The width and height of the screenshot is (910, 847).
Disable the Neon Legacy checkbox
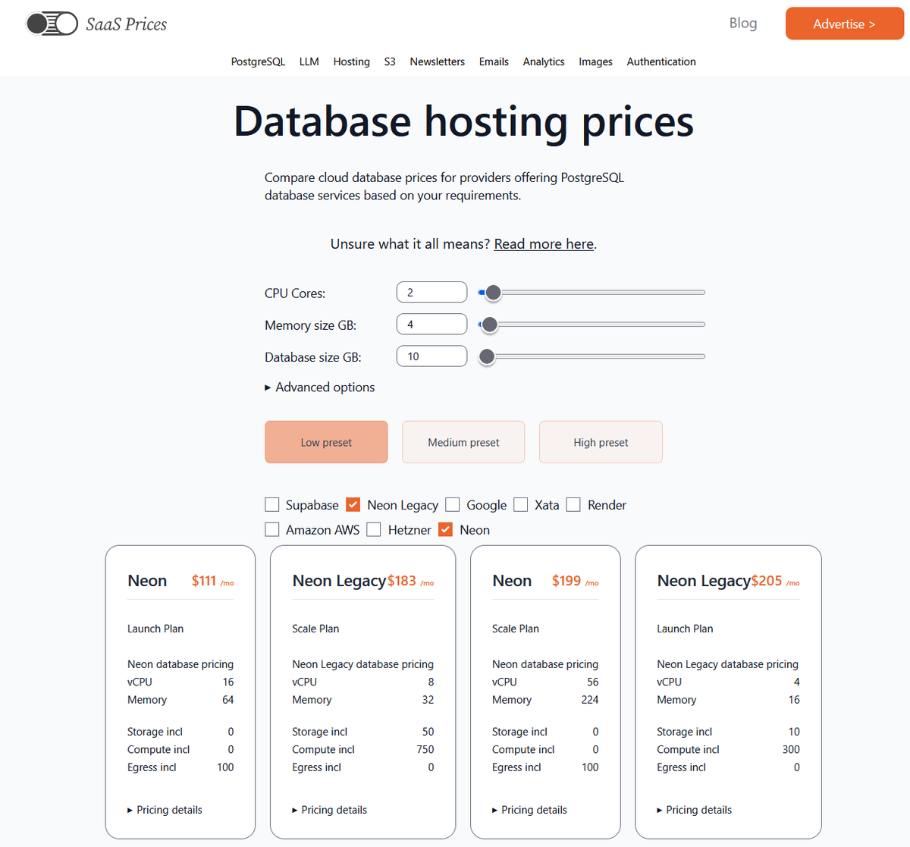click(x=353, y=504)
